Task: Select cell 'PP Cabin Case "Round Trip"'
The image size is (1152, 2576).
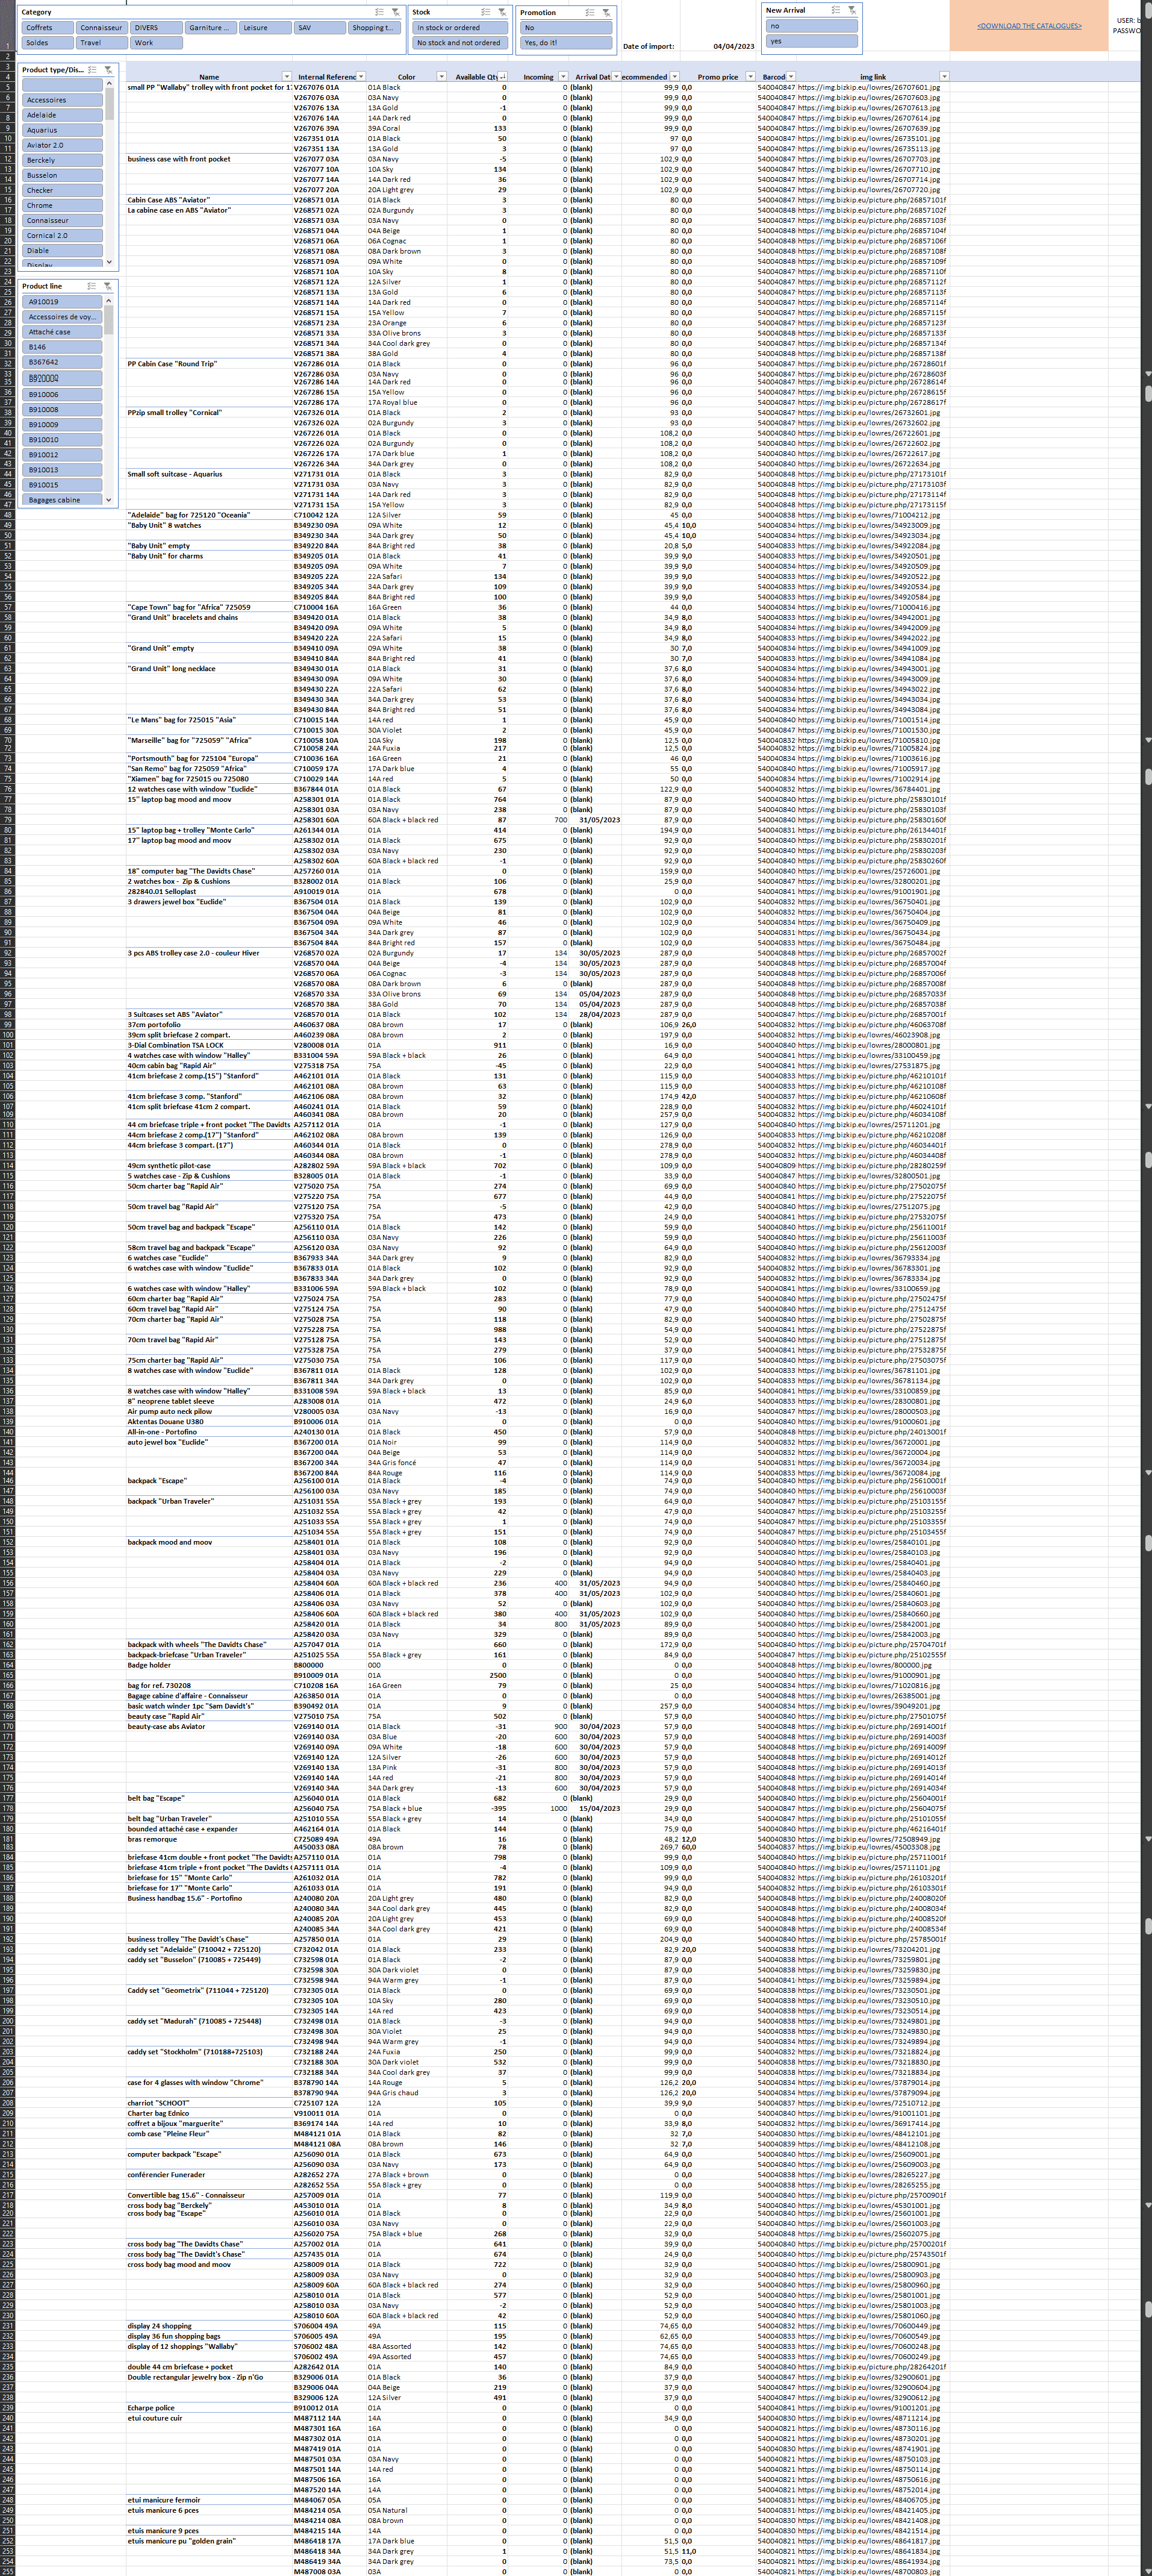Action: [209, 364]
